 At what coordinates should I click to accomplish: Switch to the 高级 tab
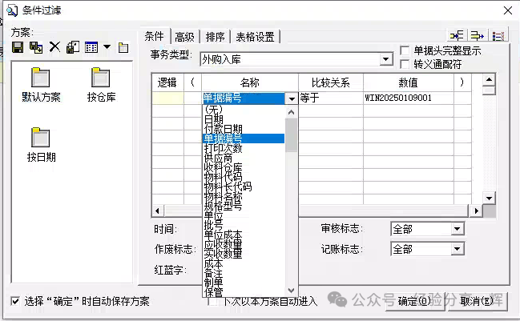[x=184, y=36]
